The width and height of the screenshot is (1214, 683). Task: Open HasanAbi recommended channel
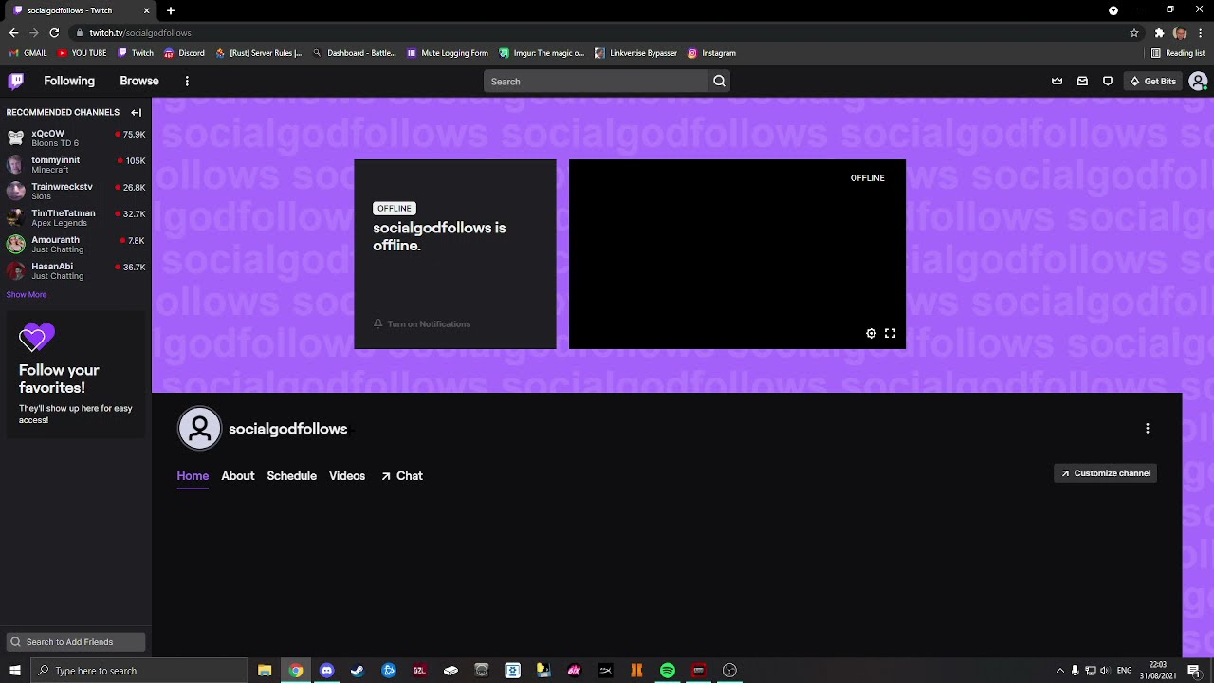point(76,271)
